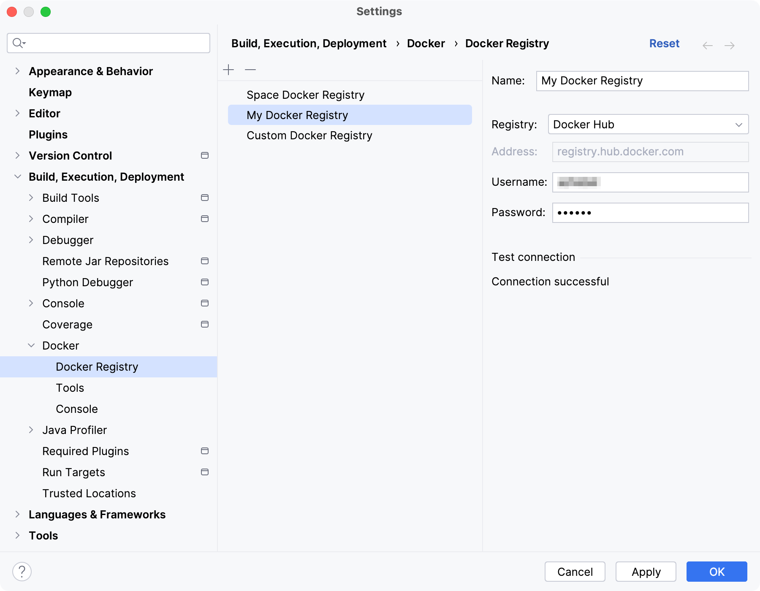The image size is (760, 591).
Task: Apply changes with the Apply button
Action: pos(645,572)
